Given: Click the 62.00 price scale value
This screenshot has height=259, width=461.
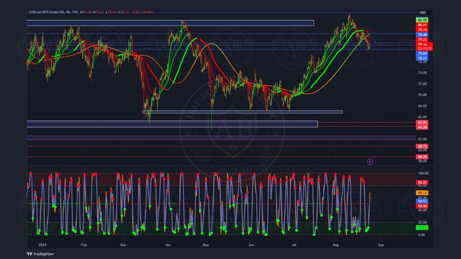Looking at the screenshot, I should coord(422,139).
